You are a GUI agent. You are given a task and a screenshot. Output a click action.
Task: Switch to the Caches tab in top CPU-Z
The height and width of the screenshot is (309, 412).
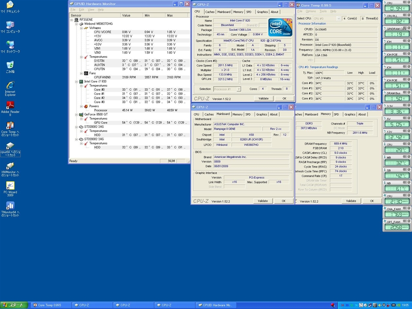point(209,12)
